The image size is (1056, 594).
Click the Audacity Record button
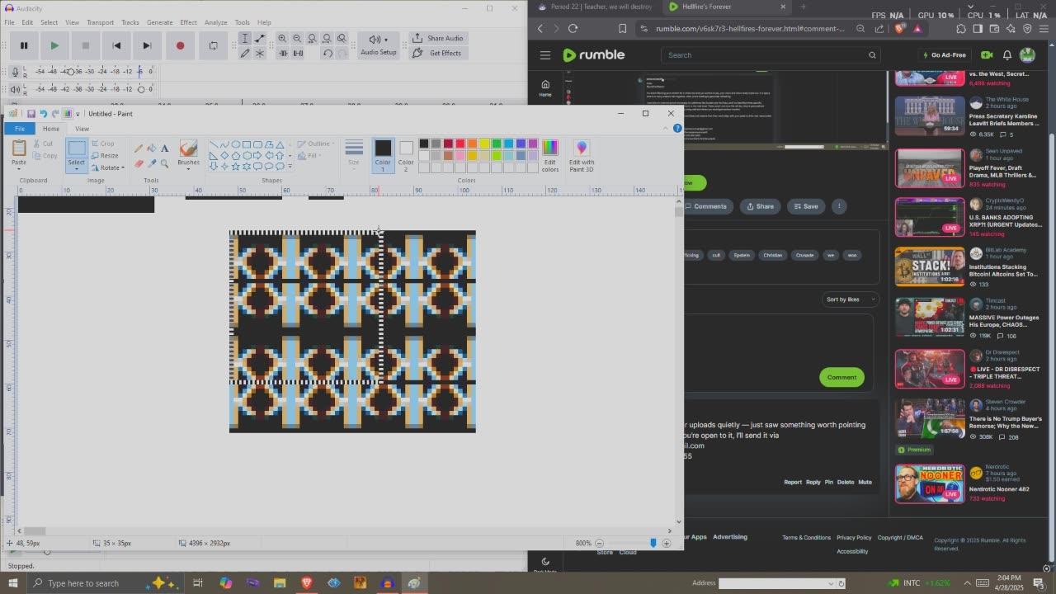point(180,45)
